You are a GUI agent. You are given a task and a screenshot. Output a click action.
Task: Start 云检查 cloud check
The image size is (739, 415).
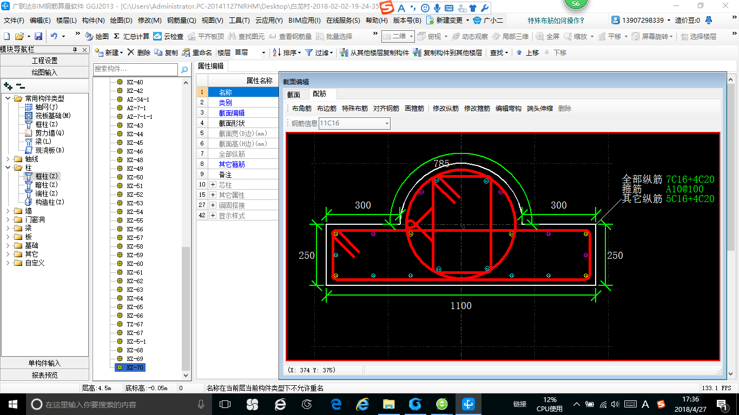point(168,36)
